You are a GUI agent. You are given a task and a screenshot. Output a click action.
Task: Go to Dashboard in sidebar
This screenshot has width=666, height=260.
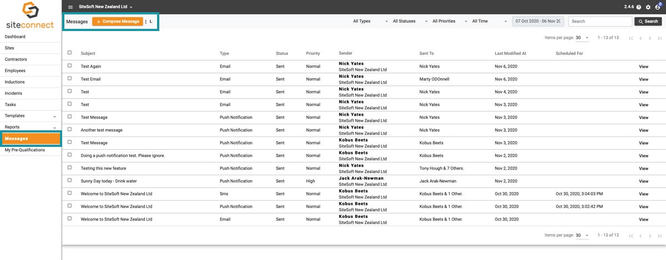click(31, 37)
